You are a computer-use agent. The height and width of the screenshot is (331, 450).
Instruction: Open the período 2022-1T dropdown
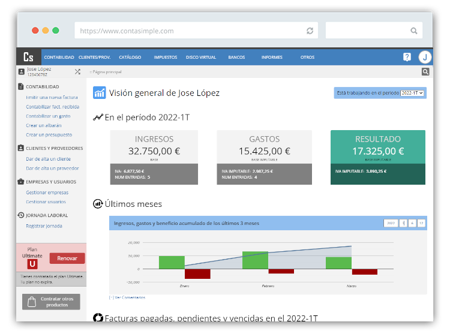coord(412,93)
